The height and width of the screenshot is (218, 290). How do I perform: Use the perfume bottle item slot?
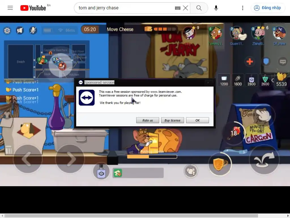[x=101, y=172]
